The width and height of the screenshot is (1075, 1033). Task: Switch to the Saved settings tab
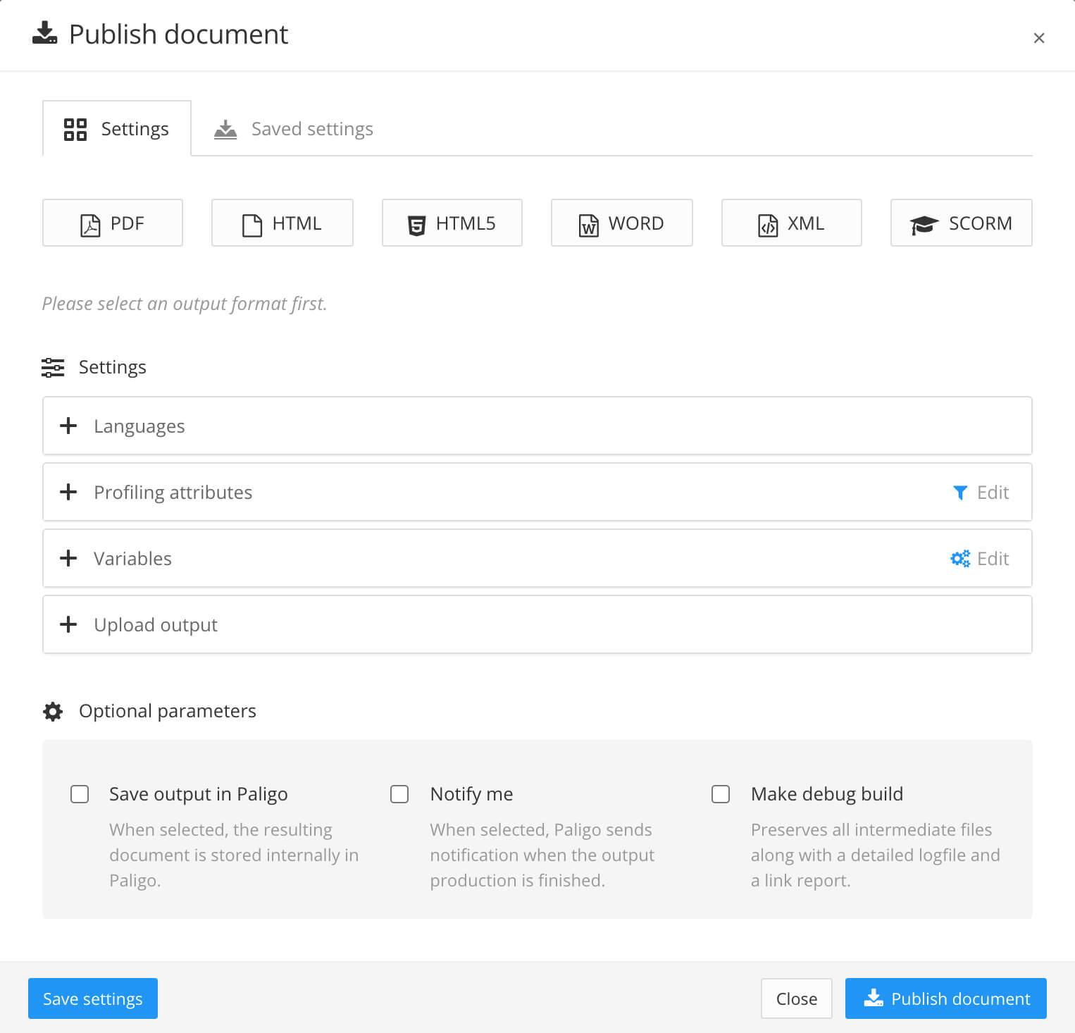pyautogui.click(x=311, y=128)
